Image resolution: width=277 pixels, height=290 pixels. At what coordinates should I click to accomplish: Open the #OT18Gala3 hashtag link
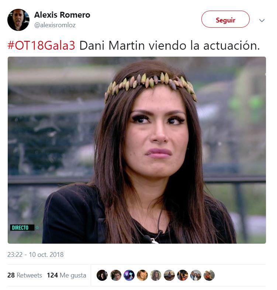pos(41,46)
